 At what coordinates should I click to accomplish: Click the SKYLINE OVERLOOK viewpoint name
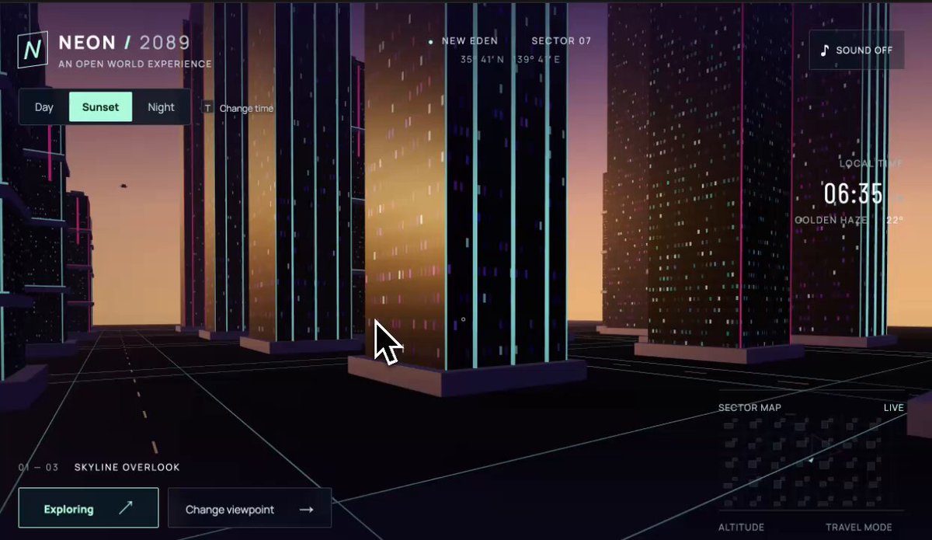tap(127, 468)
